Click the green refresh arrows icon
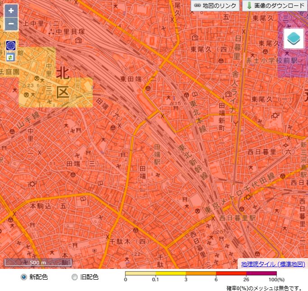 [11, 57]
